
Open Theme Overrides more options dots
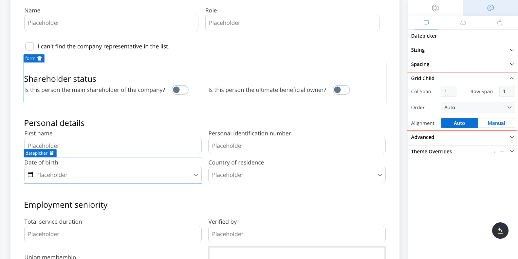(494, 151)
